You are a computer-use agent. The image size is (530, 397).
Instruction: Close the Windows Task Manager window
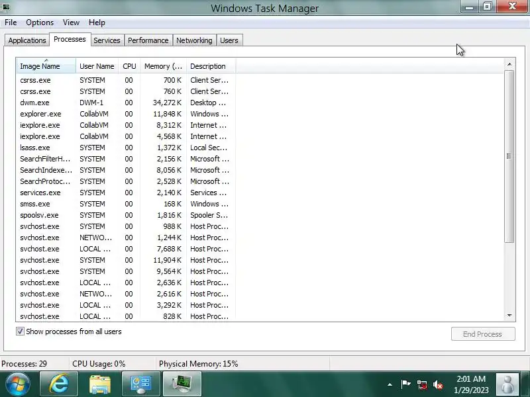point(512,7)
